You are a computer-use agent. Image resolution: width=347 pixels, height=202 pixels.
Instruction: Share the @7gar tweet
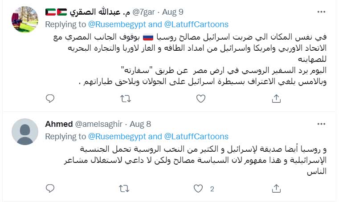click(276, 99)
